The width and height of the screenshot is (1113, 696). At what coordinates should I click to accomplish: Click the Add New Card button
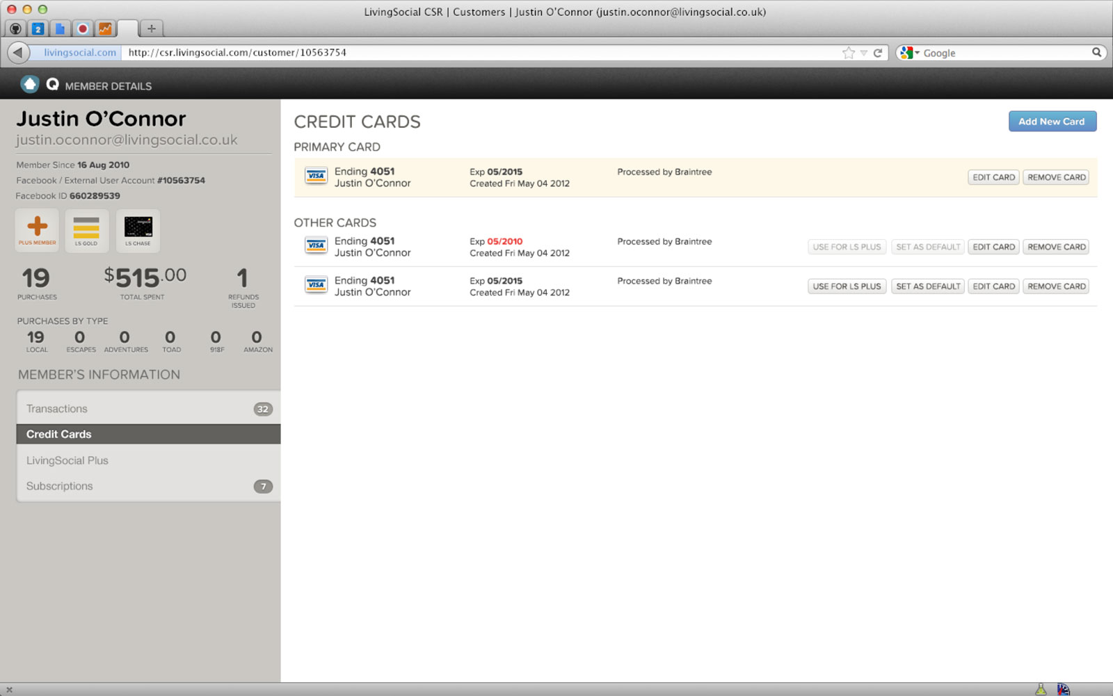[1052, 121]
